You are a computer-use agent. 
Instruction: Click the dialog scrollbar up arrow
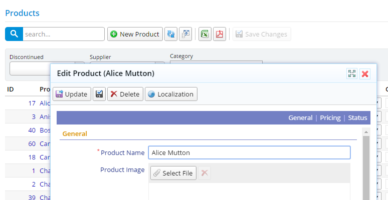point(366,132)
